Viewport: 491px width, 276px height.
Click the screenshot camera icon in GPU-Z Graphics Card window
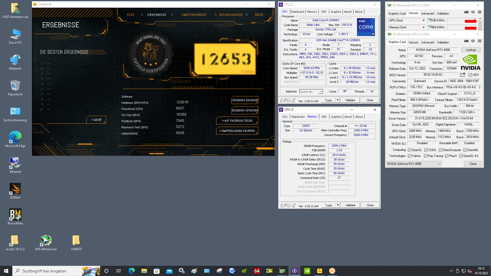466,41
